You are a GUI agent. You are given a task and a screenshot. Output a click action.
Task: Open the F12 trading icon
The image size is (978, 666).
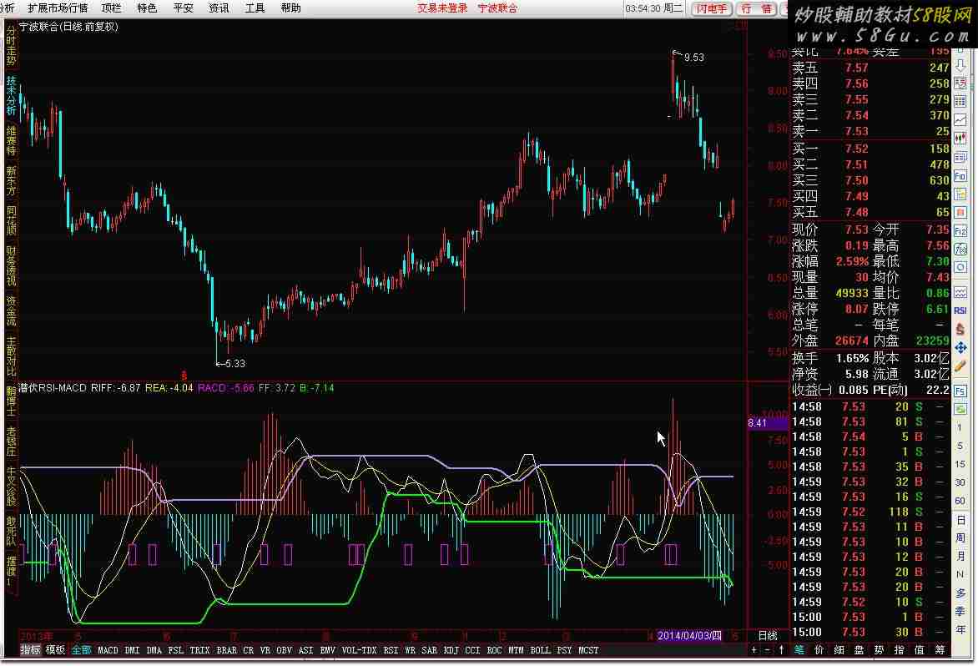(x=960, y=231)
